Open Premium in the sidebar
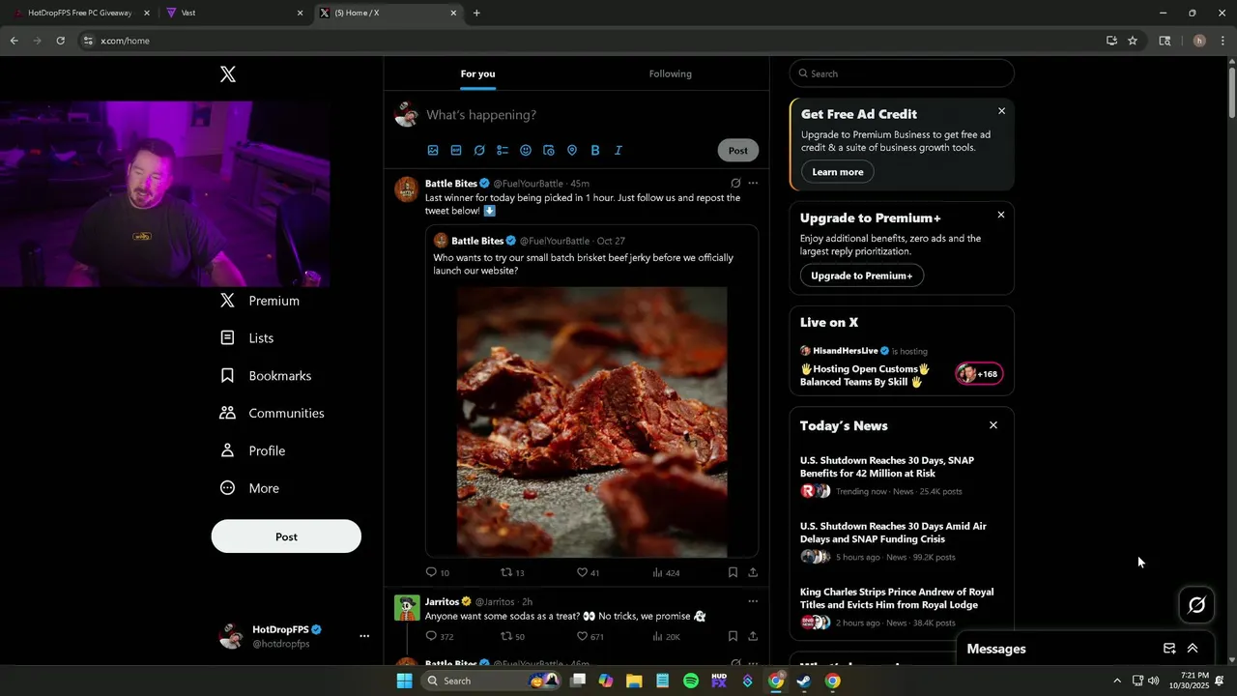Image resolution: width=1237 pixels, height=696 pixels. 260,301
